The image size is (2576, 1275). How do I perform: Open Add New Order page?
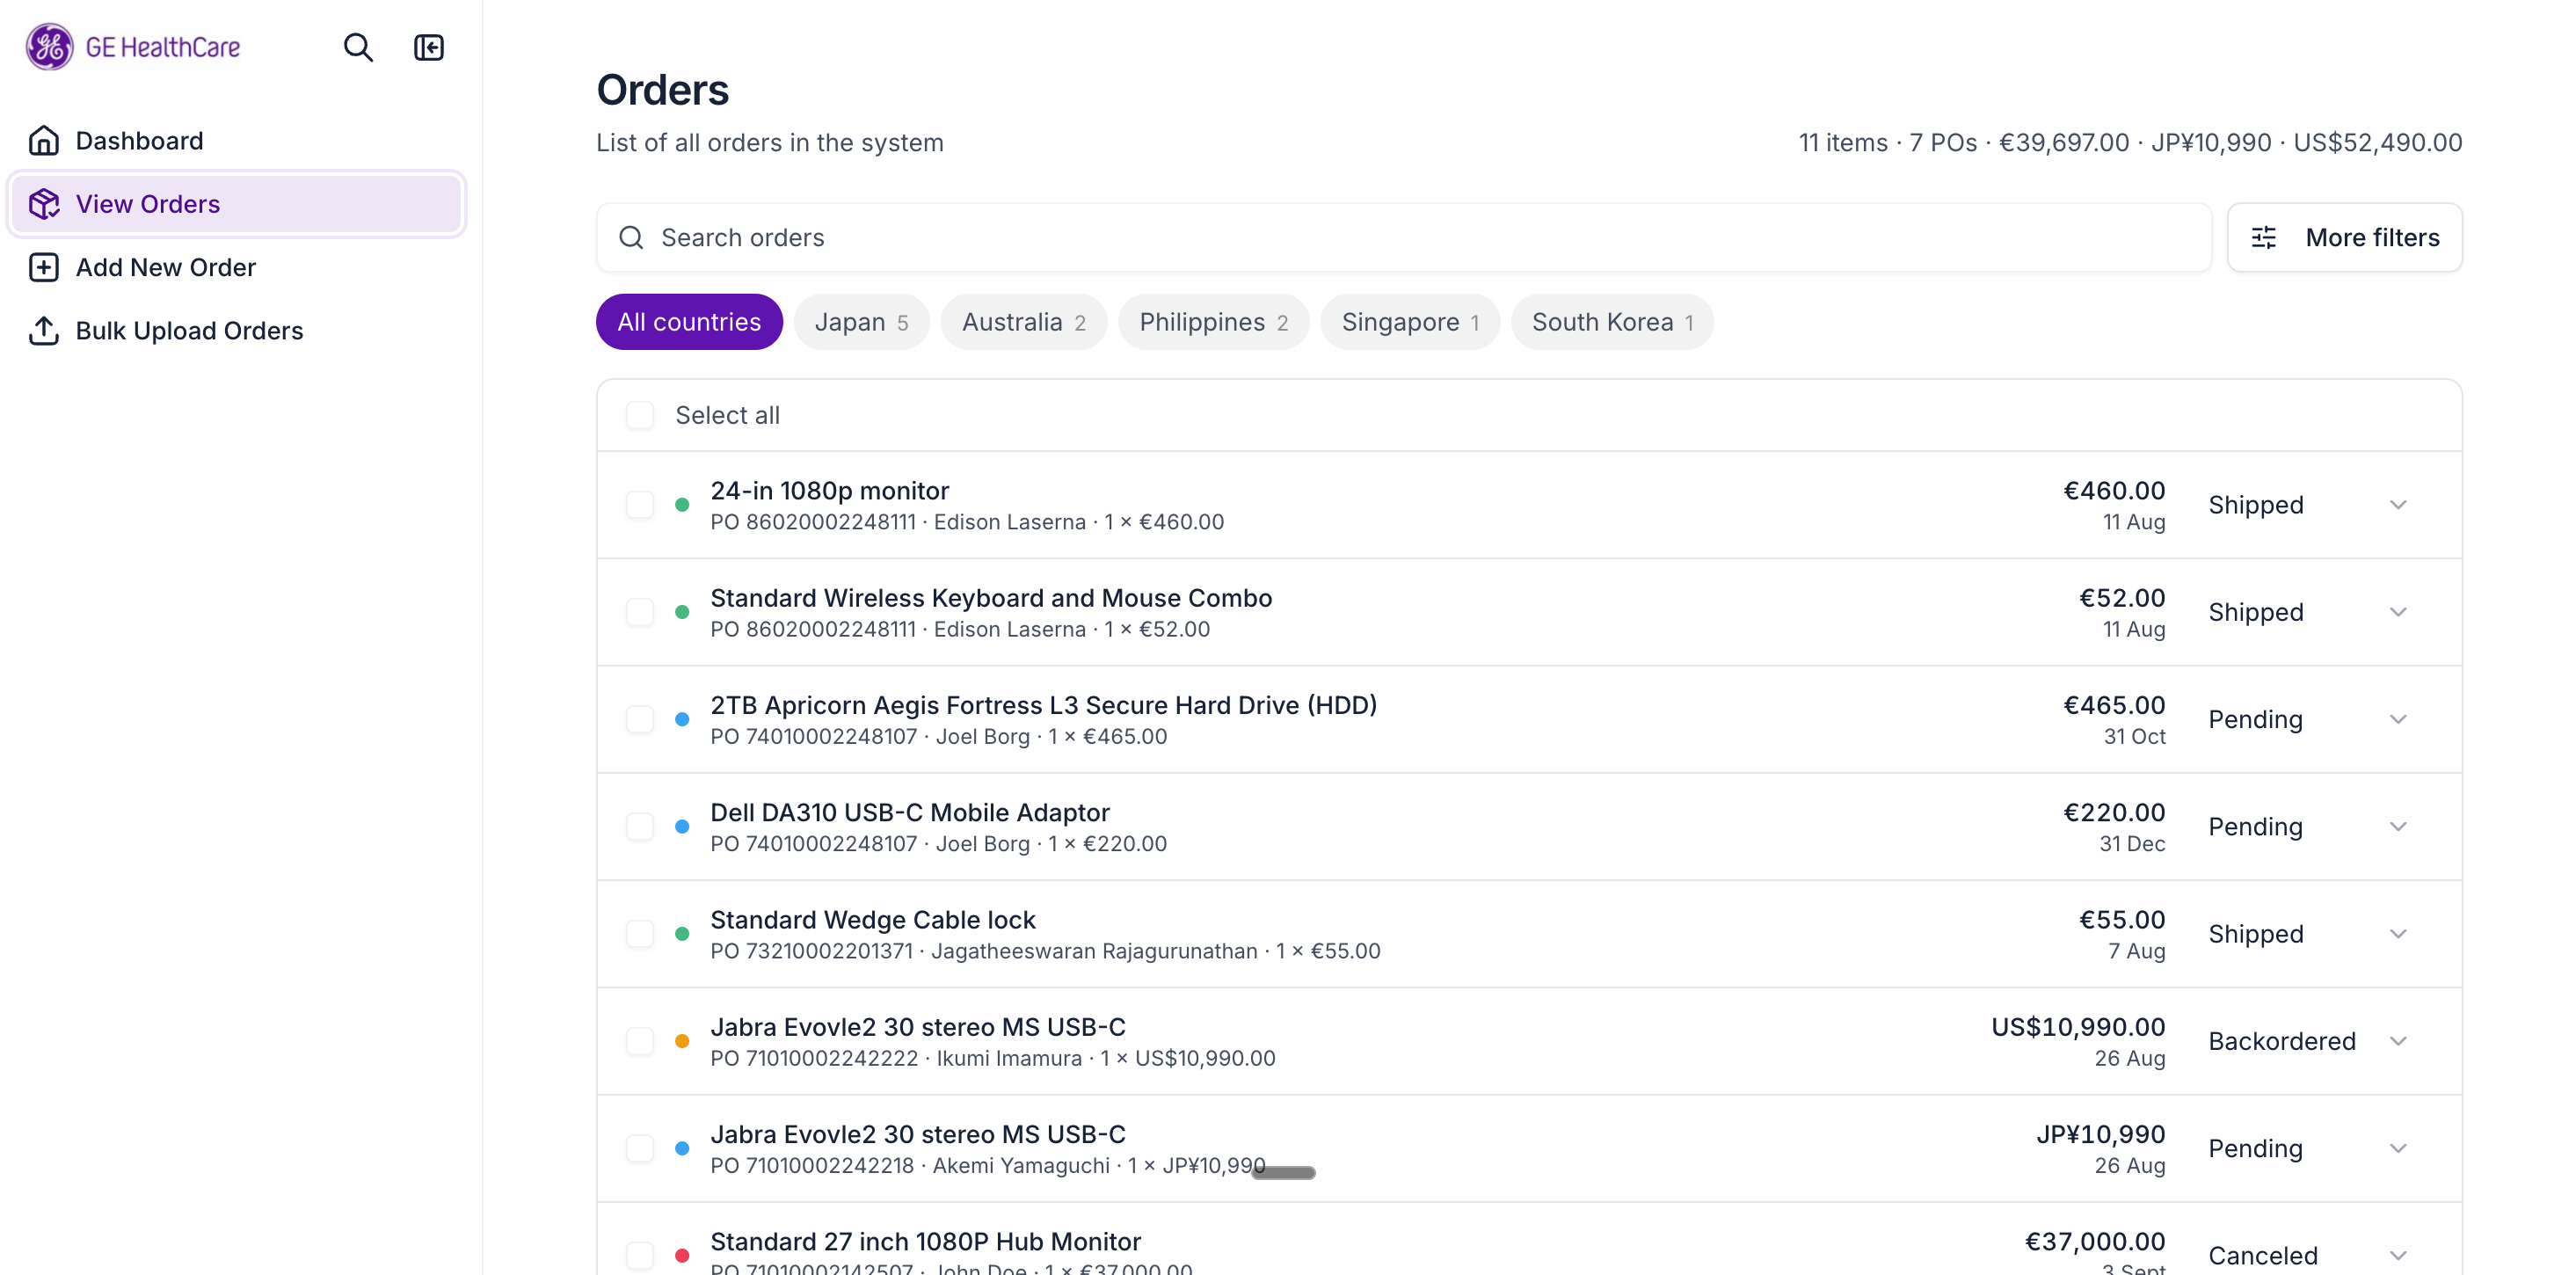pos(237,267)
